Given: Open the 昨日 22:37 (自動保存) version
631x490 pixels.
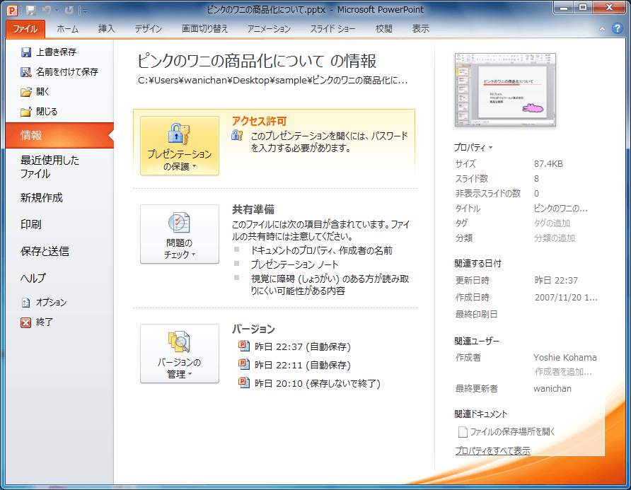Looking at the screenshot, I should 294,346.
